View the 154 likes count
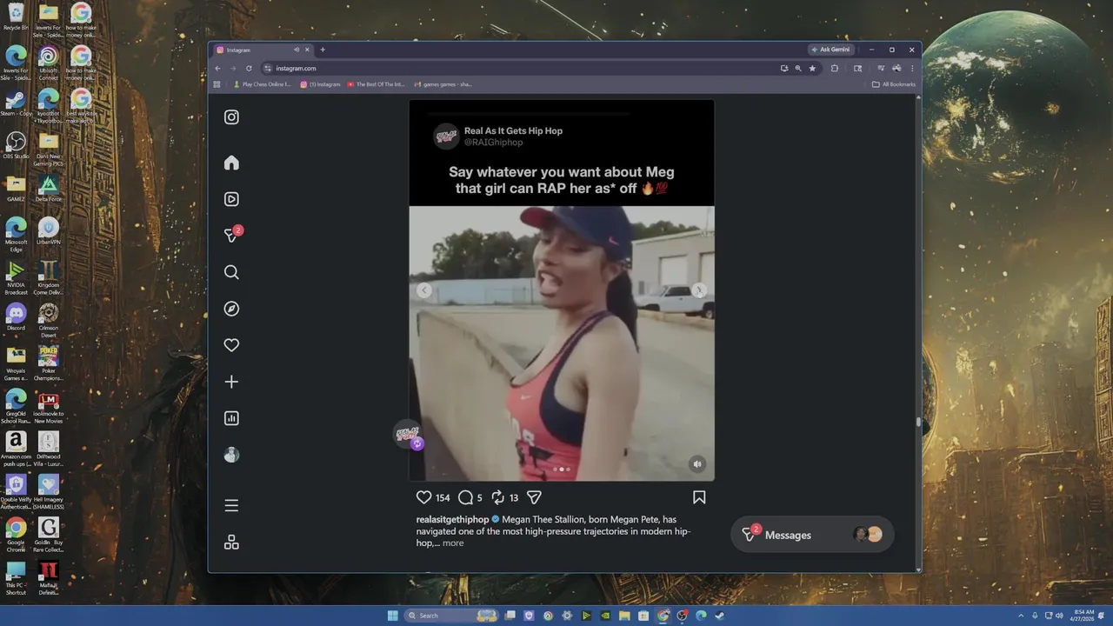The height and width of the screenshot is (626, 1113). [x=443, y=498]
